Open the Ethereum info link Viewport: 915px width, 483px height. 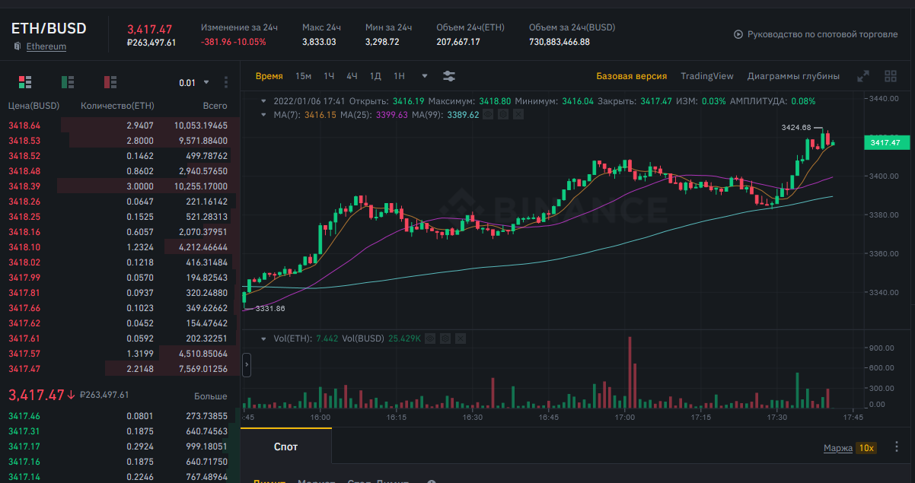(x=46, y=46)
